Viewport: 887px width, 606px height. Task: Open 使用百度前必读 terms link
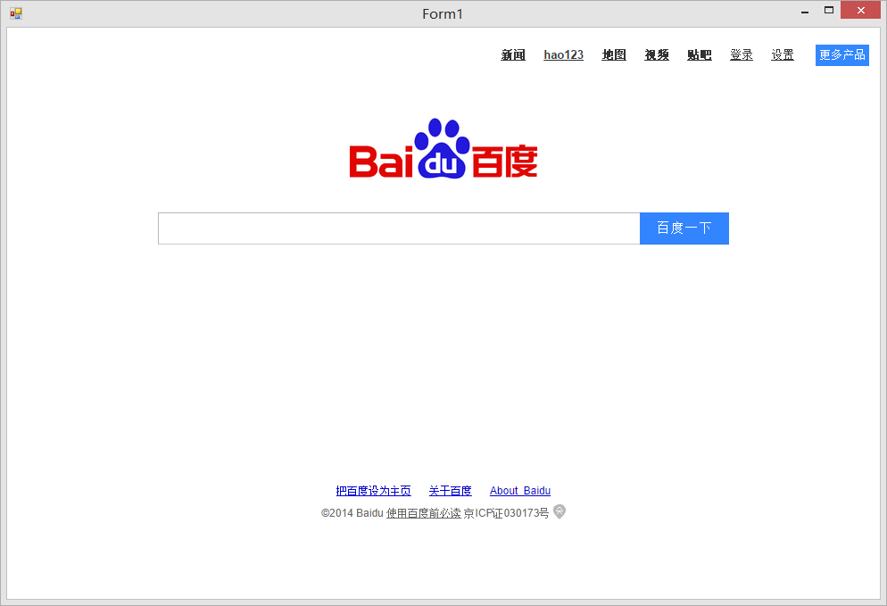tap(423, 513)
